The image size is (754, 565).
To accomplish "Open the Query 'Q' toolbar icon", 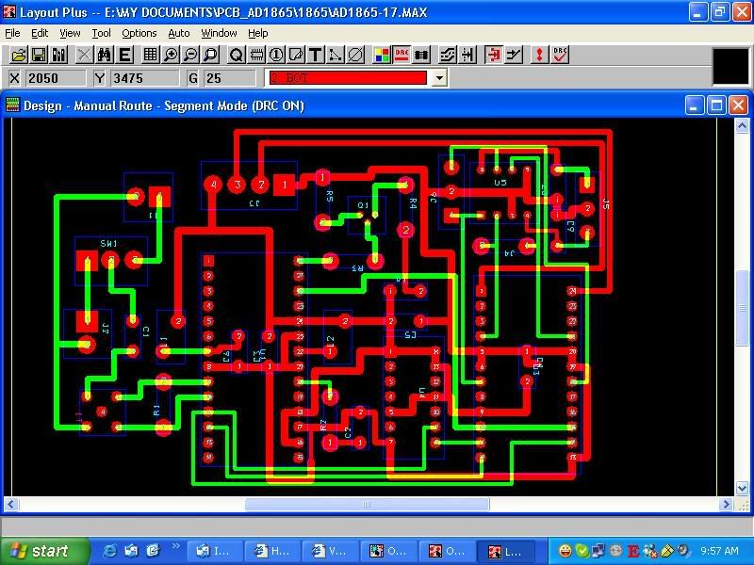I will (237, 55).
